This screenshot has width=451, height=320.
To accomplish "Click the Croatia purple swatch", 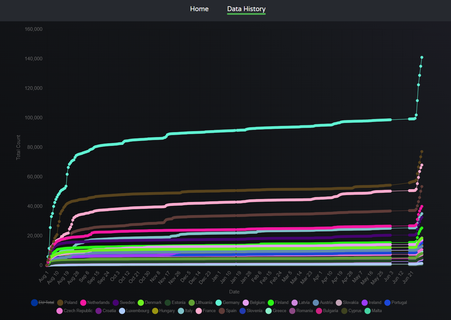I will [x=99, y=311].
